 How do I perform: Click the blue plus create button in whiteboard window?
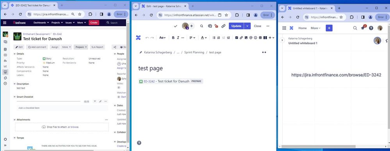[329, 28]
